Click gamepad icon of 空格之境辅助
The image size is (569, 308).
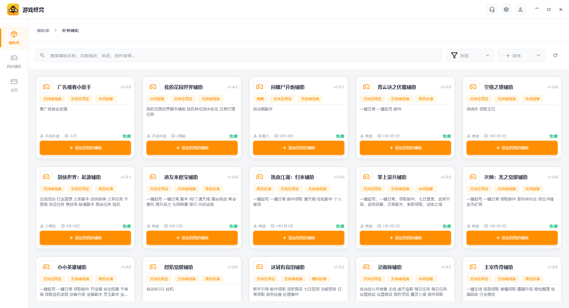473,87
